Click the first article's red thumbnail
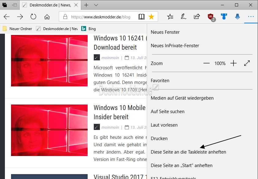 (49, 61)
